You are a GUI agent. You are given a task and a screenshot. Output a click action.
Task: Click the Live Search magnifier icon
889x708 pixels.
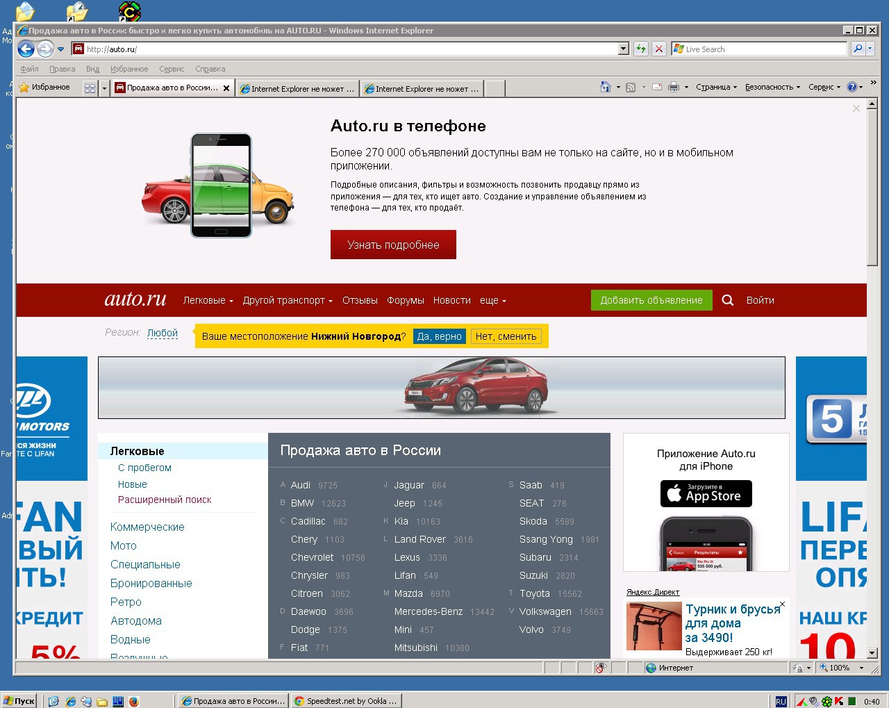858,49
